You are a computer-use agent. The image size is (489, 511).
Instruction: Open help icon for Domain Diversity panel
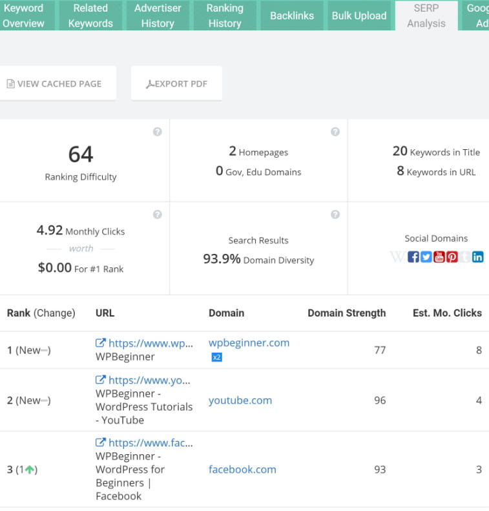pos(335,214)
